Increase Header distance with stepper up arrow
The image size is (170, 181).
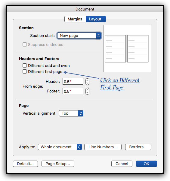pyautogui.click(x=87, y=80)
